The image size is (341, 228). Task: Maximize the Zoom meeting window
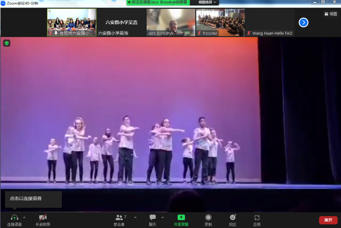click(323, 2)
